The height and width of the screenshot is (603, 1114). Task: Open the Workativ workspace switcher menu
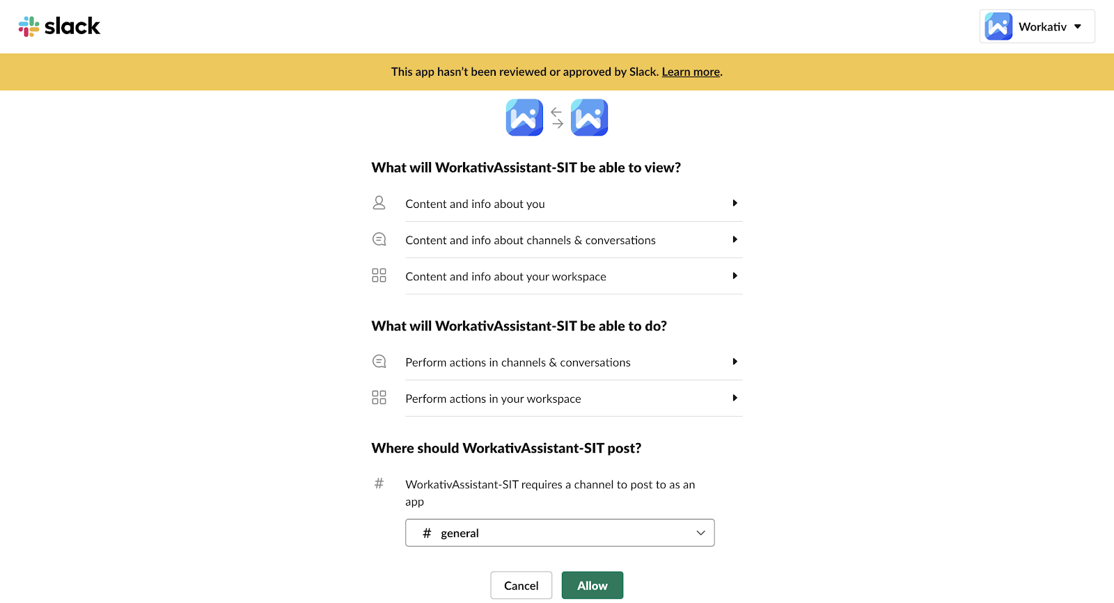1077,26
